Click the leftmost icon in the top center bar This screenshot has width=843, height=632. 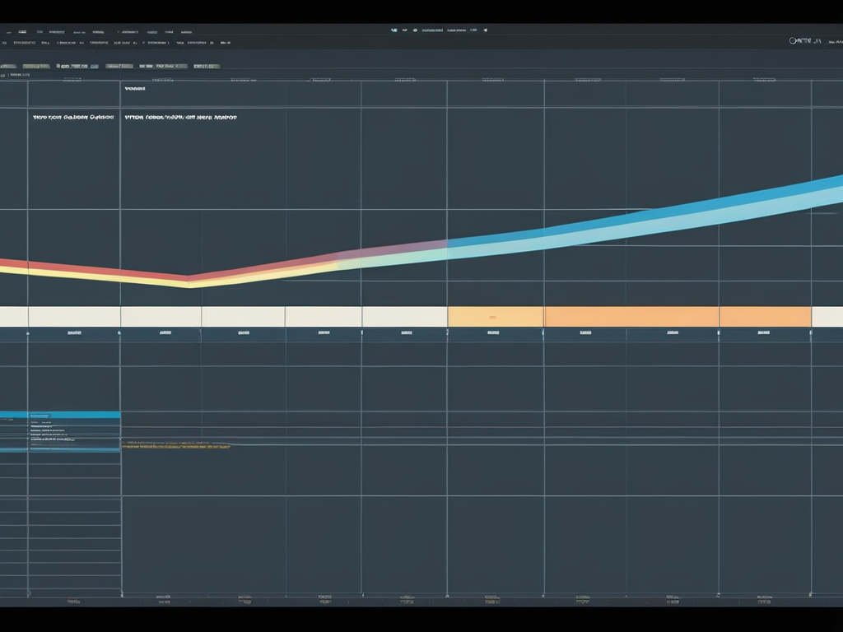click(394, 30)
